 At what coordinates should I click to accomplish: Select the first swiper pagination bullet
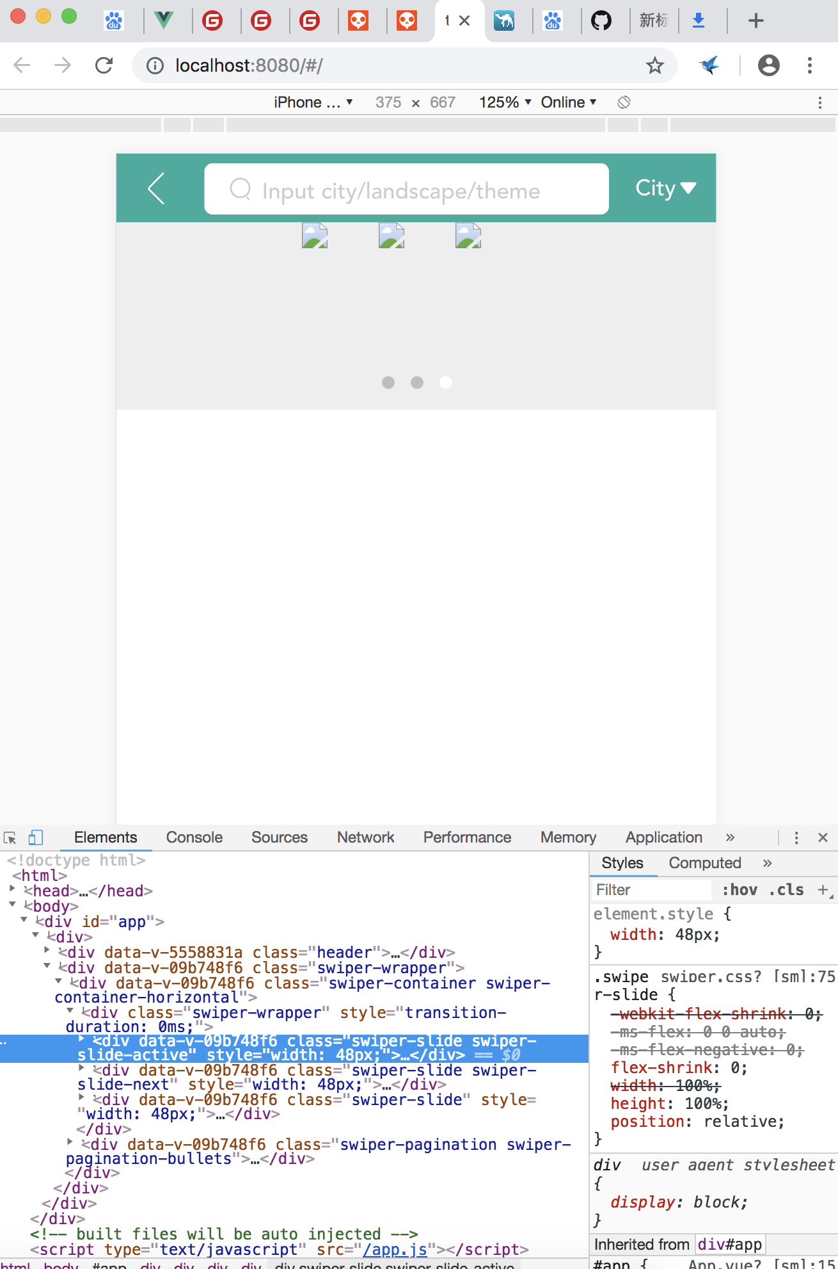[x=388, y=382]
